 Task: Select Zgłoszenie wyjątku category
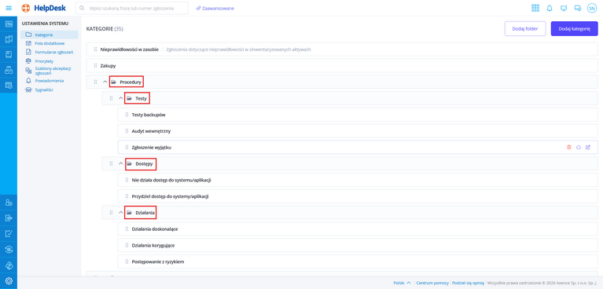pyautogui.click(x=358, y=147)
